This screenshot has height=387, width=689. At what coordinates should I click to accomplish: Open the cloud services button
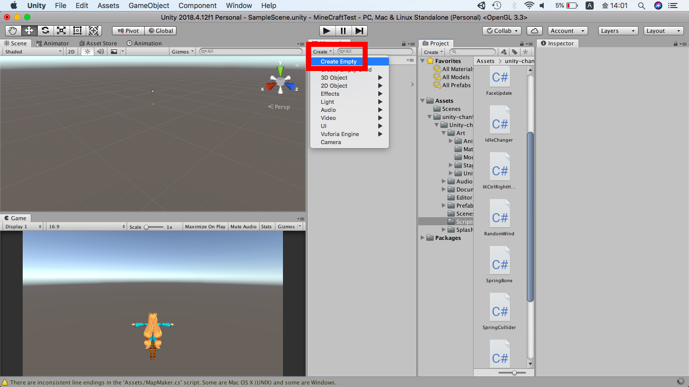click(x=534, y=31)
